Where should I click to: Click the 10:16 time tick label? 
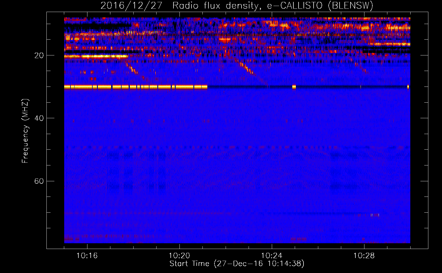coord(87,256)
